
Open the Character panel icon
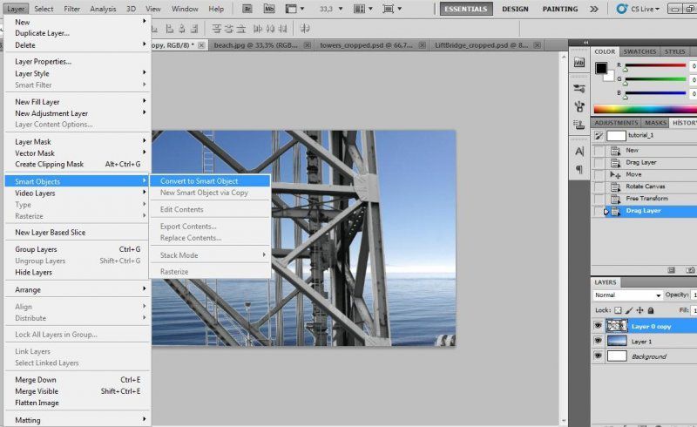(579, 151)
